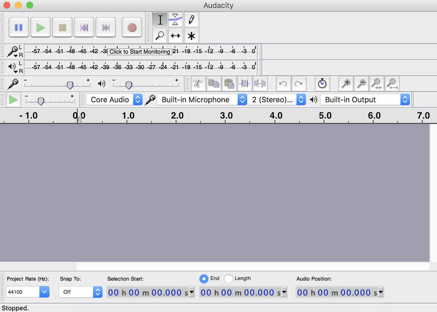The image size is (437, 312).
Task: Select the Draw pencil tool
Action: click(x=191, y=20)
